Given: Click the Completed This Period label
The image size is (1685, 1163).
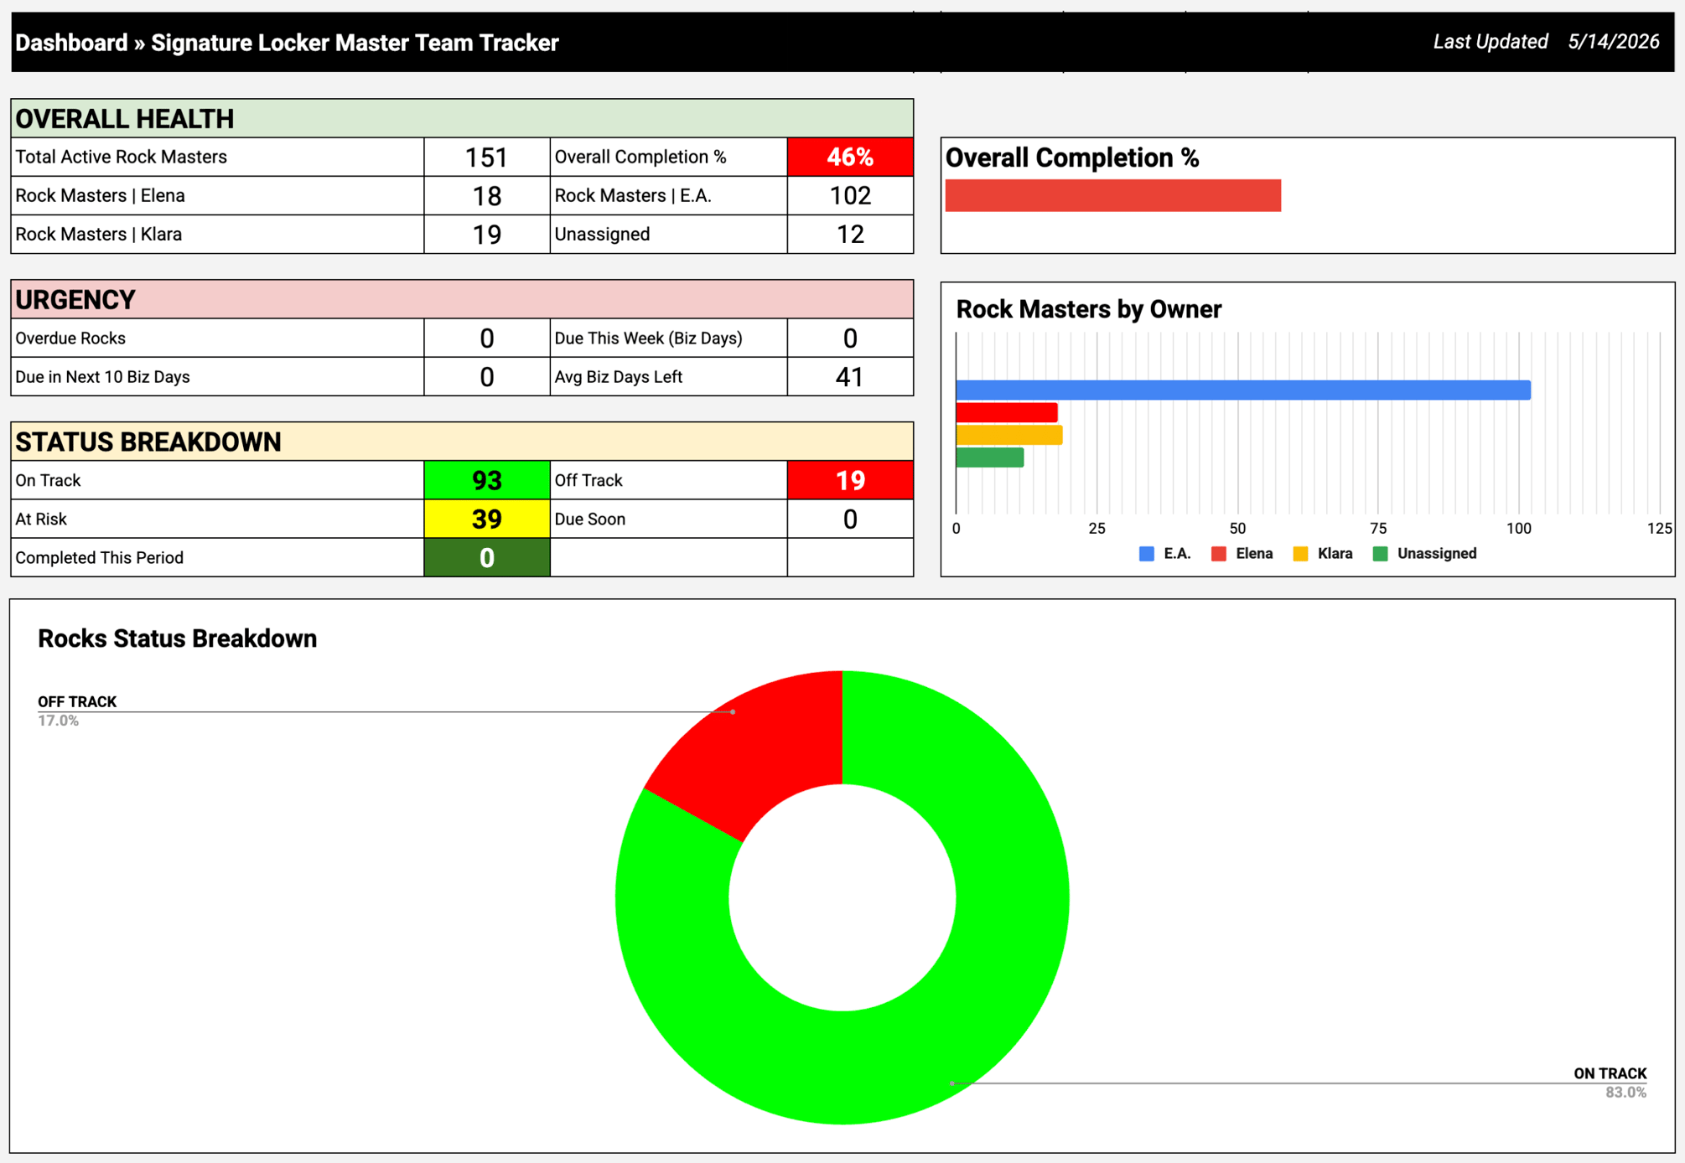Looking at the screenshot, I should click(x=99, y=557).
